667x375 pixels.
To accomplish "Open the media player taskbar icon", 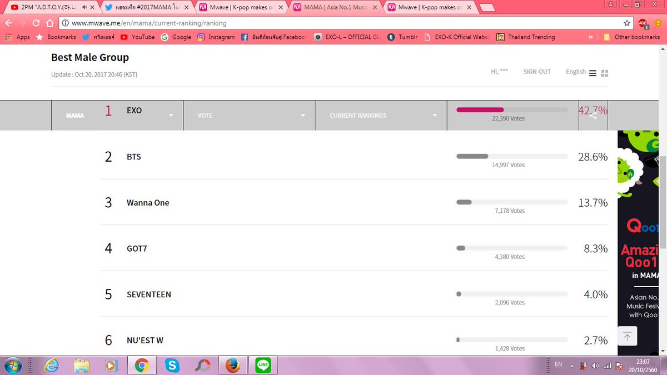I will pyautogui.click(x=112, y=365).
